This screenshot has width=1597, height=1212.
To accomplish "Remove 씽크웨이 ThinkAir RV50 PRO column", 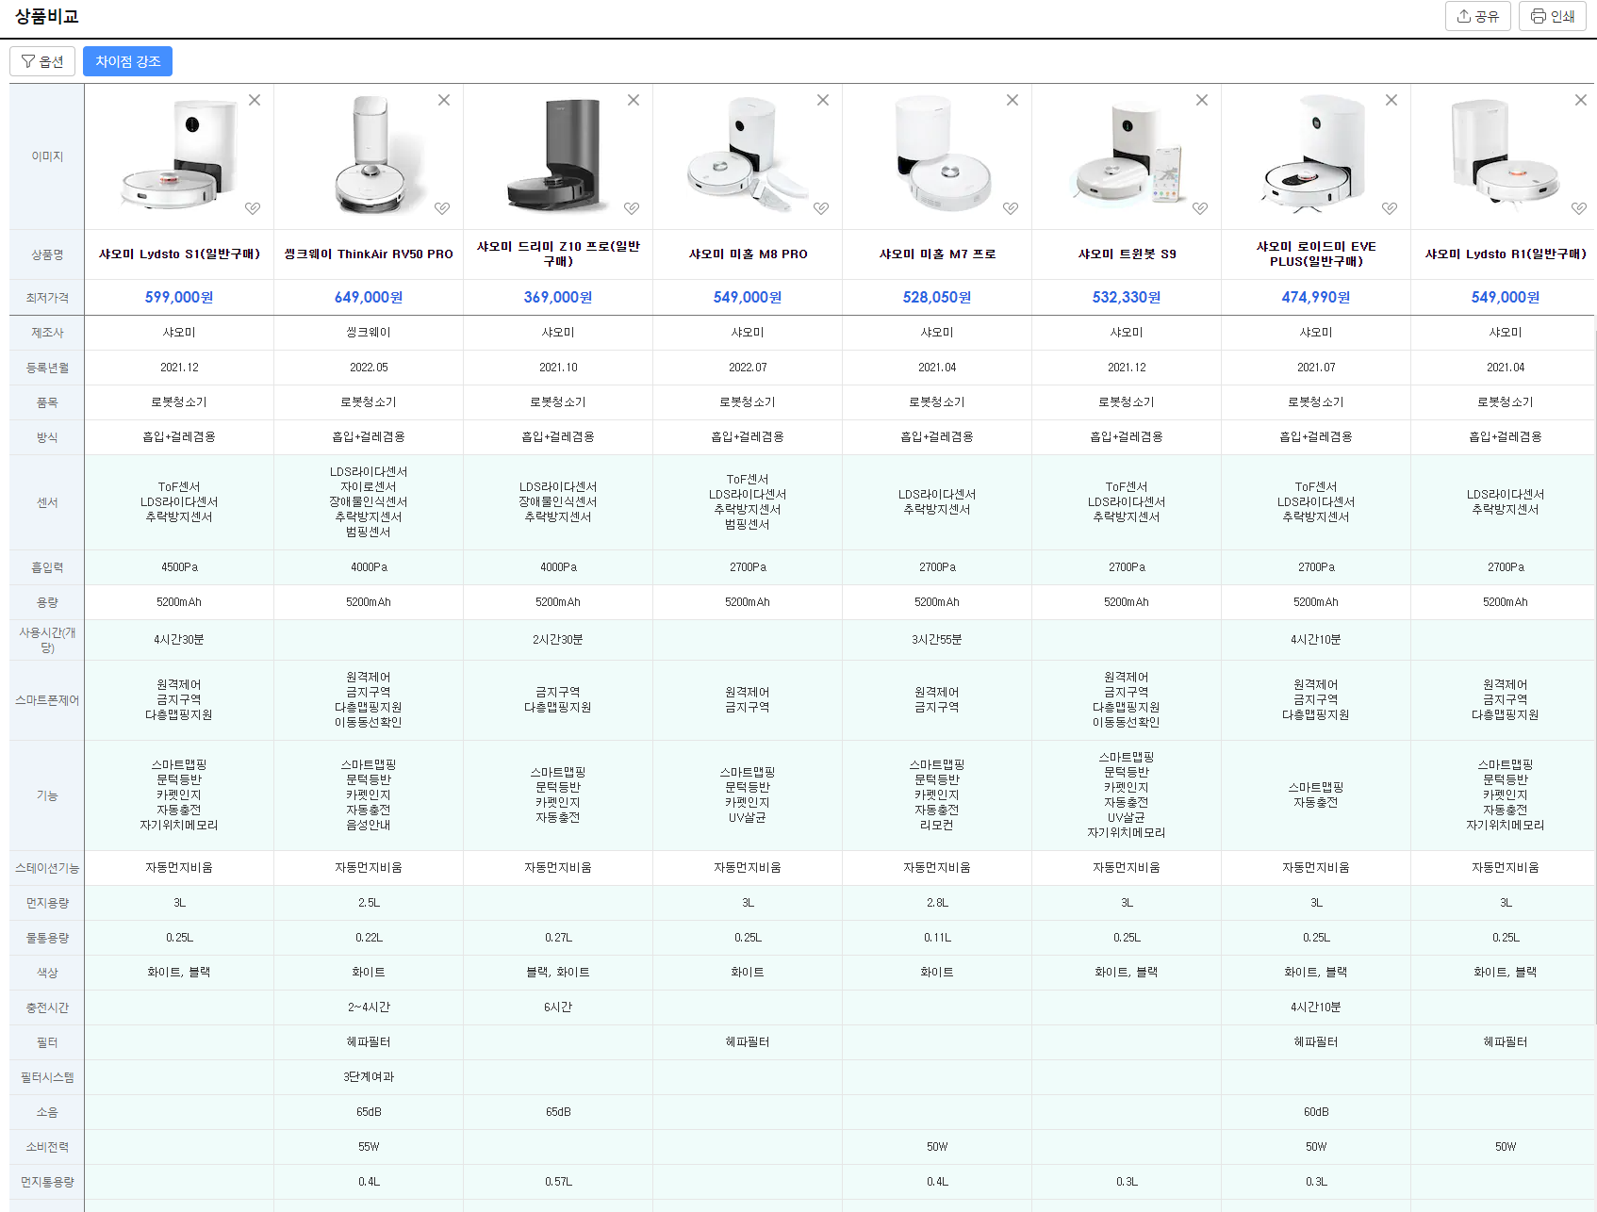I will [x=444, y=100].
